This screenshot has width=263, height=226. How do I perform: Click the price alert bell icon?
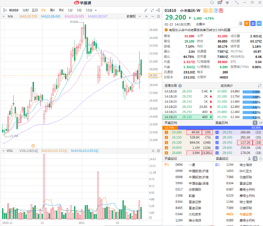241,23
